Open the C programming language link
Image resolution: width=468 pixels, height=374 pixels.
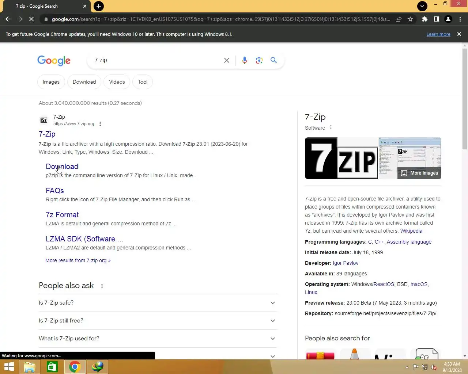tap(370, 242)
